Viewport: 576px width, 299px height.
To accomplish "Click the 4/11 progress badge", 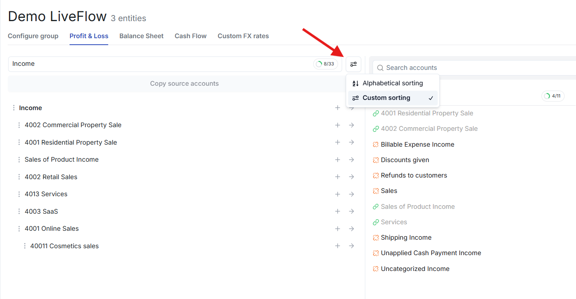I will pyautogui.click(x=553, y=96).
